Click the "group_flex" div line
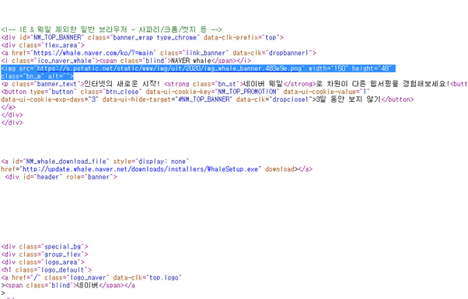 (45, 255)
